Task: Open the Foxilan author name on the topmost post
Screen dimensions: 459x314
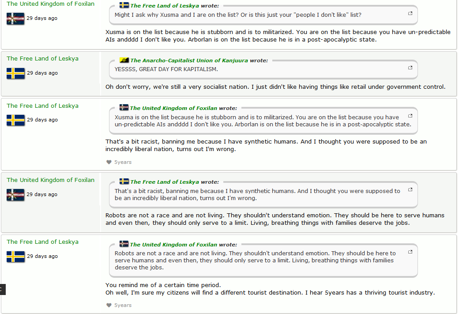Action: tap(50, 4)
